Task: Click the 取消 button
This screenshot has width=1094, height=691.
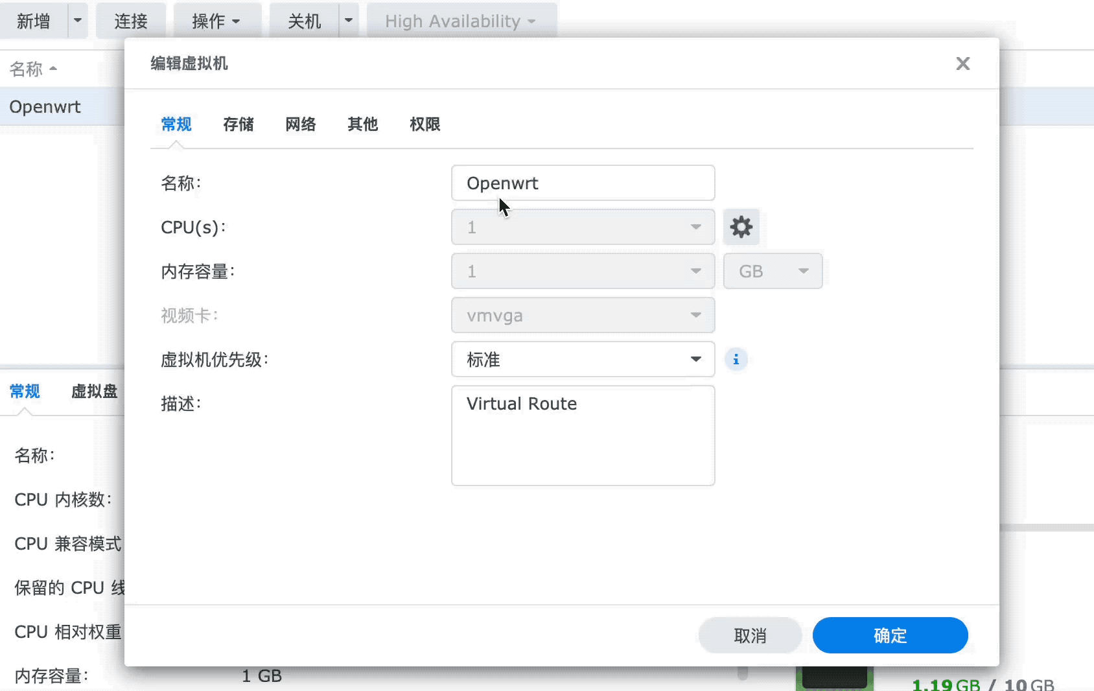Action: pos(750,635)
